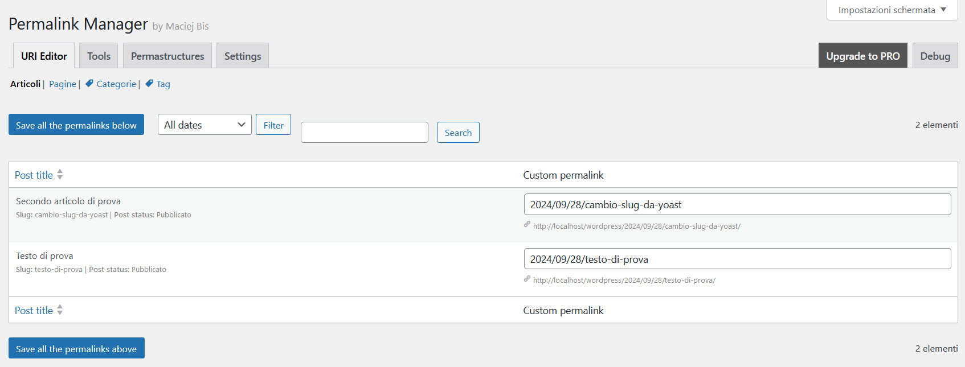Screen dimensions: 965x367
Task: Click the bottom Custom permalink column header
Action: pos(563,310)
